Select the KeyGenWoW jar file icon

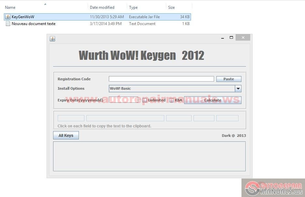point(8,17)
